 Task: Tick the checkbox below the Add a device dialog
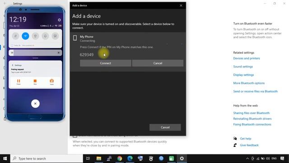[x=75, y=136]
